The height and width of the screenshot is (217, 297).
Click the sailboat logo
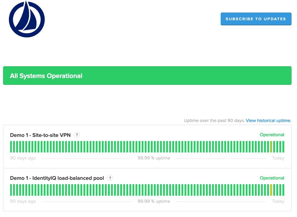pos(27,19)
